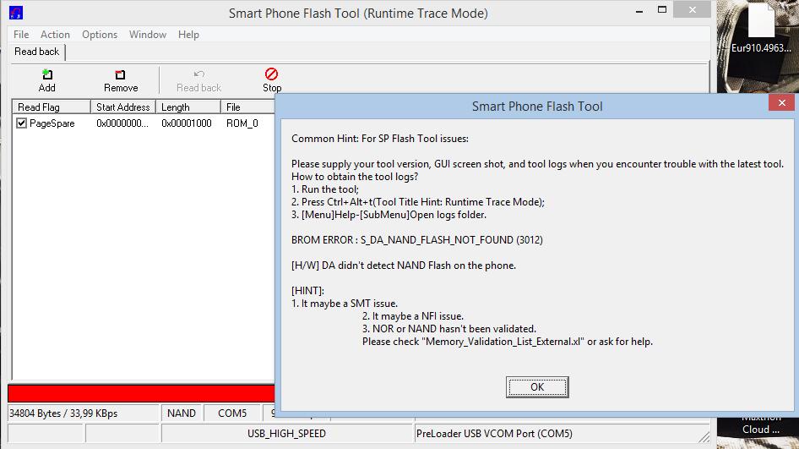
Task: Open the Help menu
Action: [x=188, y=34]
